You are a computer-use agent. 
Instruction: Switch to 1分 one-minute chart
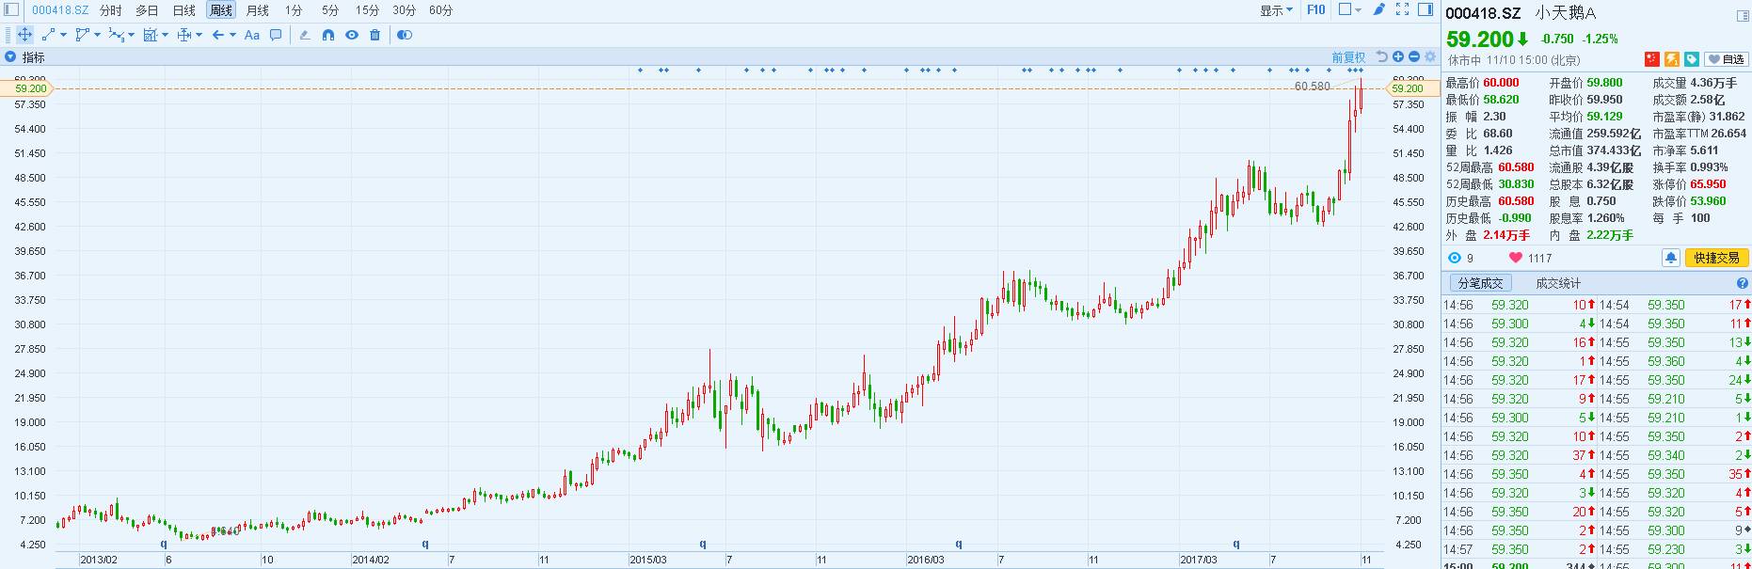(x=295, y=10)
